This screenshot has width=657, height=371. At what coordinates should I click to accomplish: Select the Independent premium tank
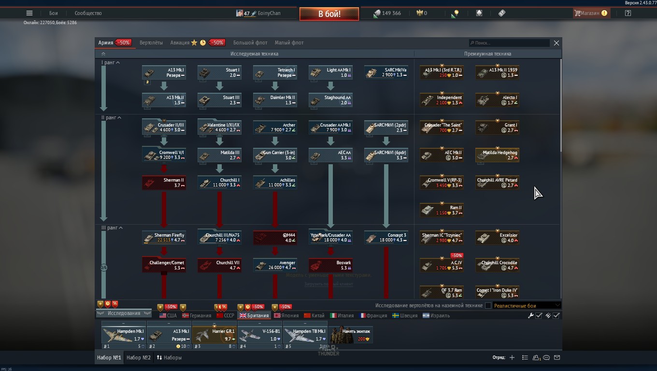(x=442, y=100)
